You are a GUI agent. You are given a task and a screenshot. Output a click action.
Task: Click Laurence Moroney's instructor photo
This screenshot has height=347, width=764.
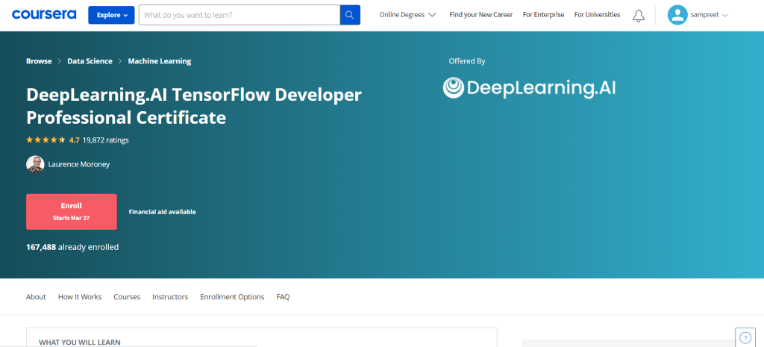(35, 164)
